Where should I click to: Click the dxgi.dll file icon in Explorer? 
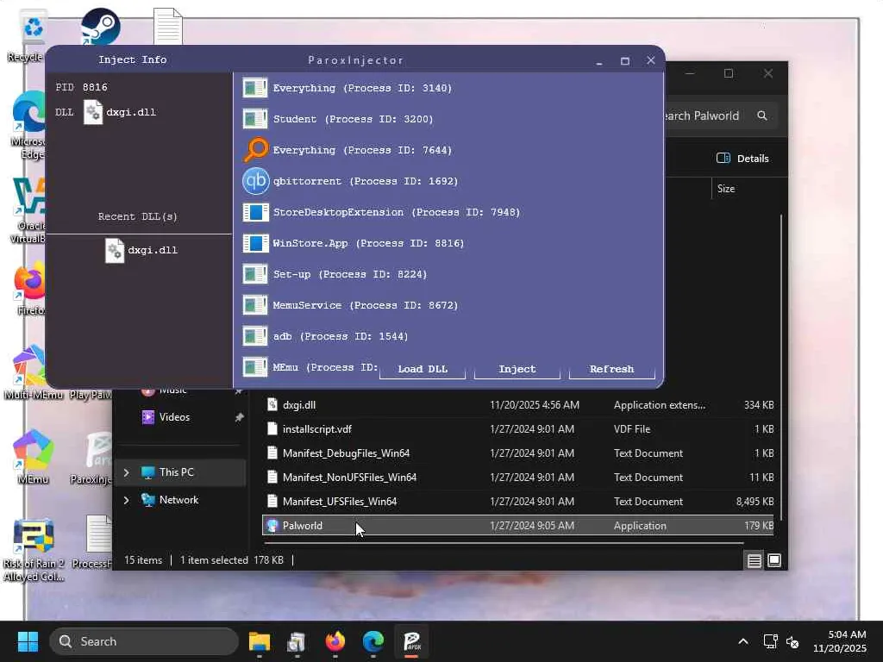[272, 405]
